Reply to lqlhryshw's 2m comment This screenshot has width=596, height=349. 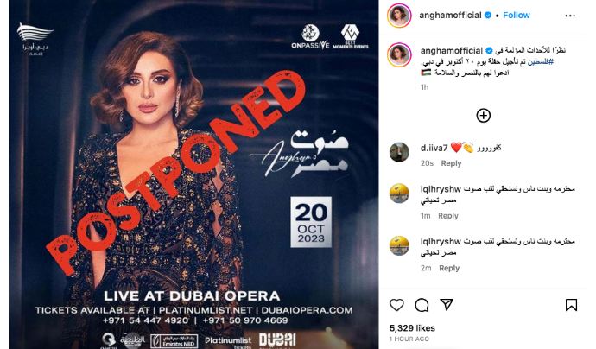[x=449, y=268]
